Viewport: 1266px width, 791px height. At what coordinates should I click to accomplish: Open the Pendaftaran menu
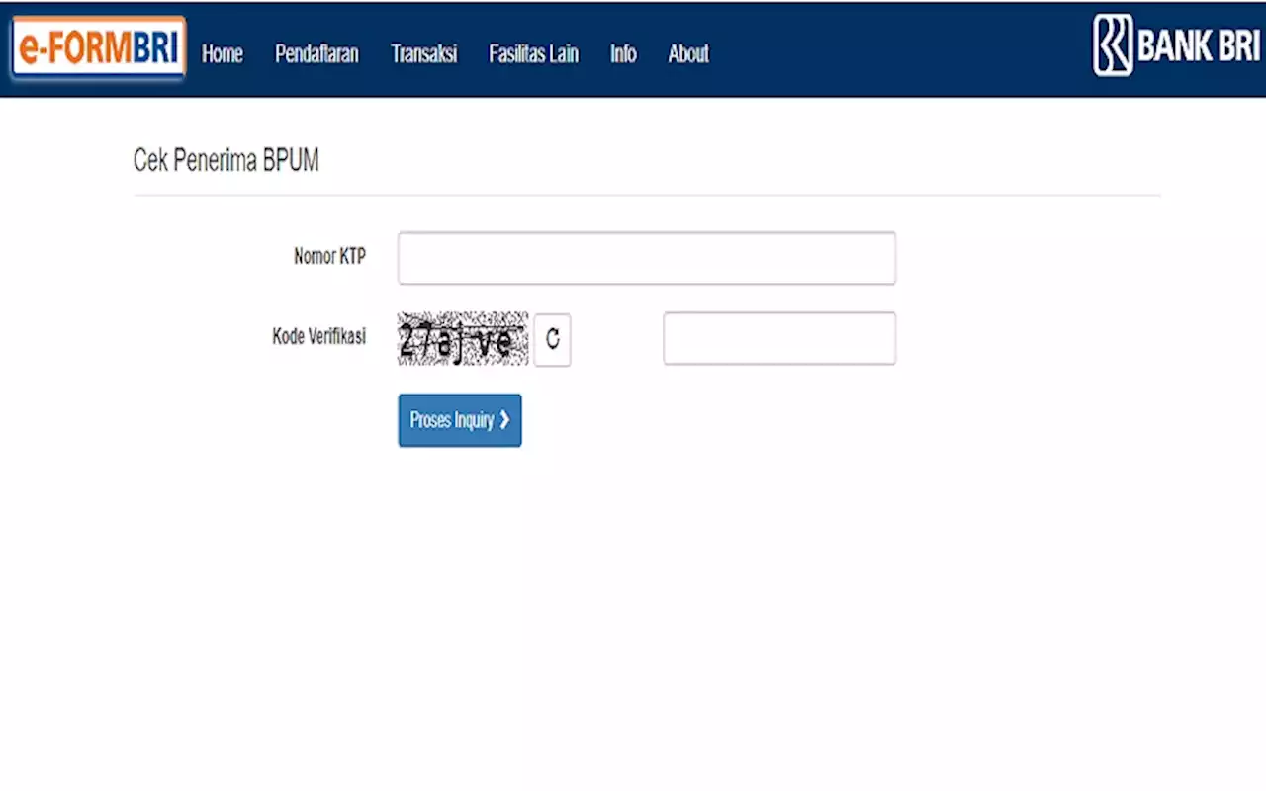click(x=316, y=54)
